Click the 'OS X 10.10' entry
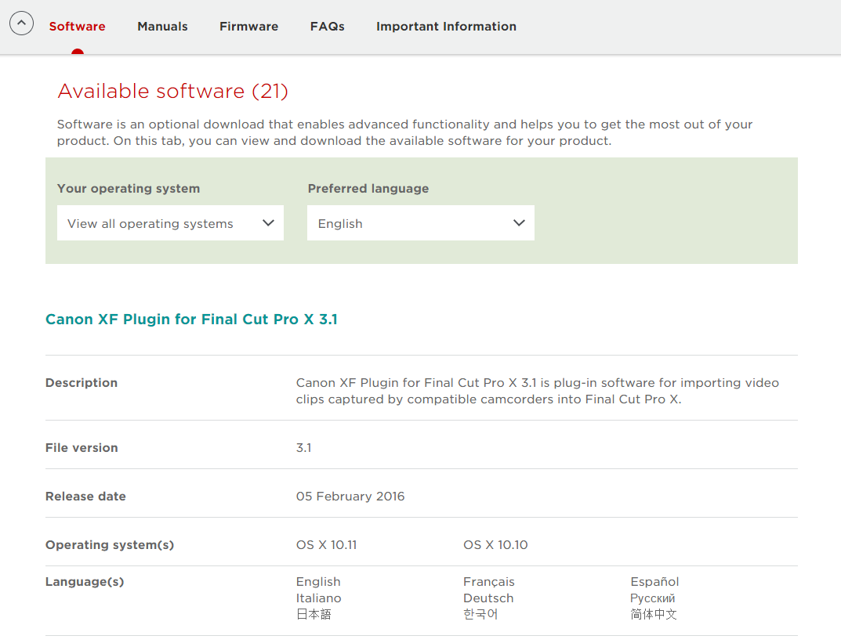The width and height of the screenshot is (841, 643). [x=495, y=545]
